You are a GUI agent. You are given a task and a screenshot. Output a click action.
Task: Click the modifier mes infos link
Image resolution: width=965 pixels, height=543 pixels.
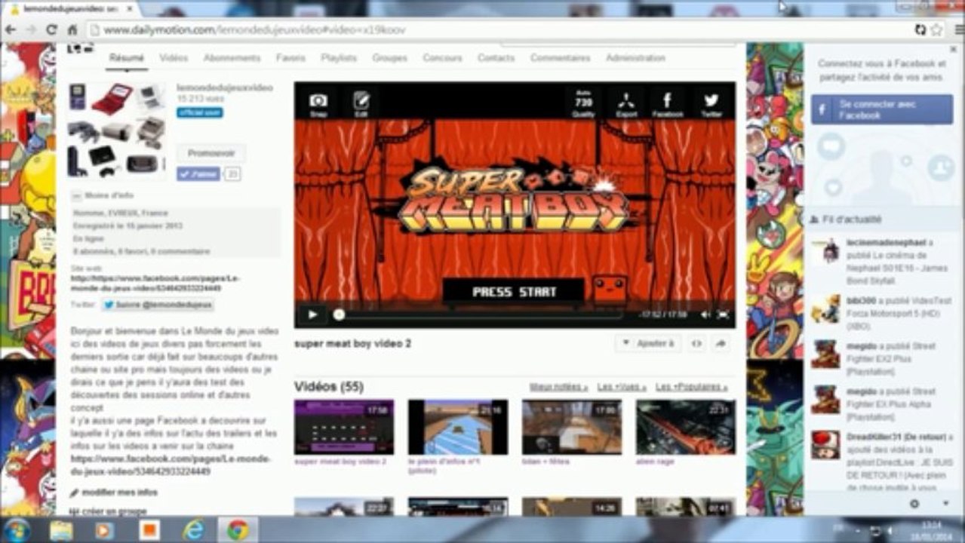coord(120,493)
